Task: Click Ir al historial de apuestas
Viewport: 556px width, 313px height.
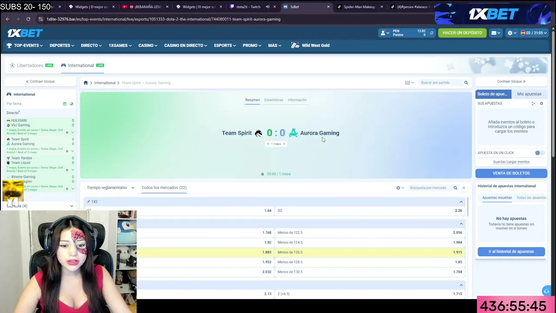Action: coord(511,251)
